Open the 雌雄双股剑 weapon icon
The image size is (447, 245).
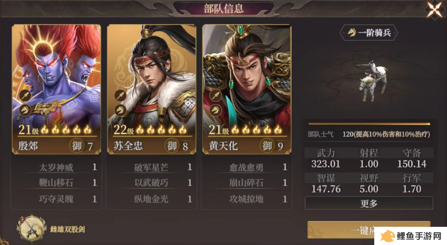pos(31,229)
